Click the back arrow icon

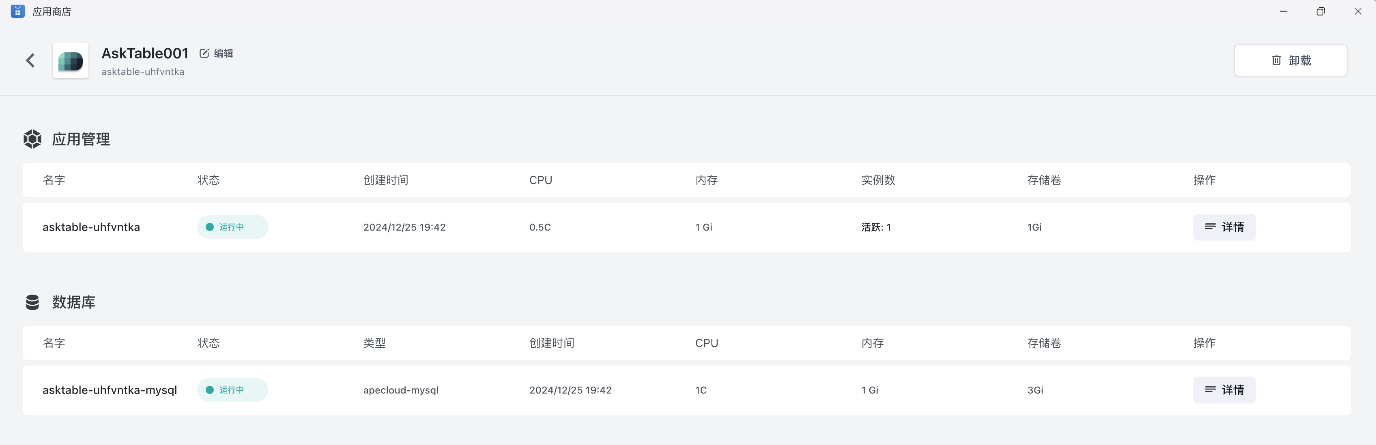[30, 60]
